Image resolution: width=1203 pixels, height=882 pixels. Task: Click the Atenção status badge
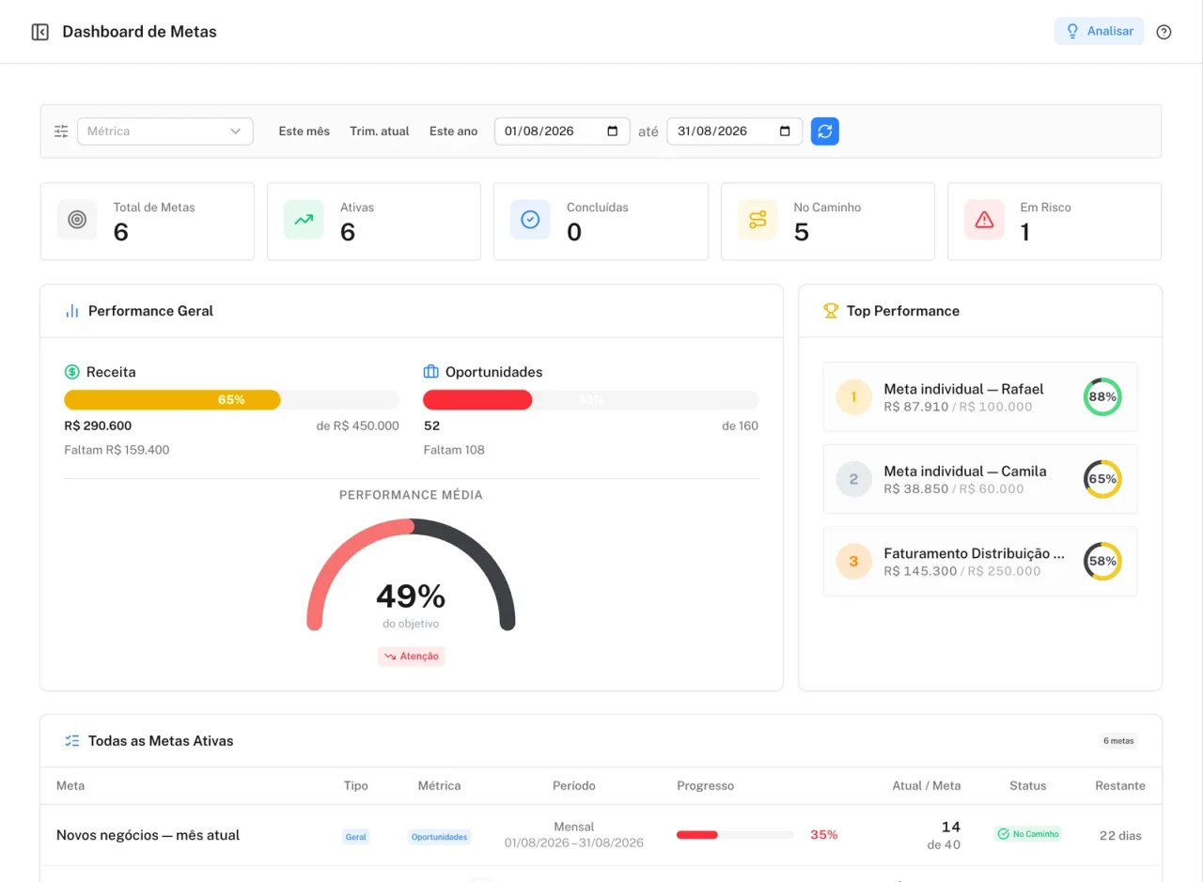pos(412,657)
